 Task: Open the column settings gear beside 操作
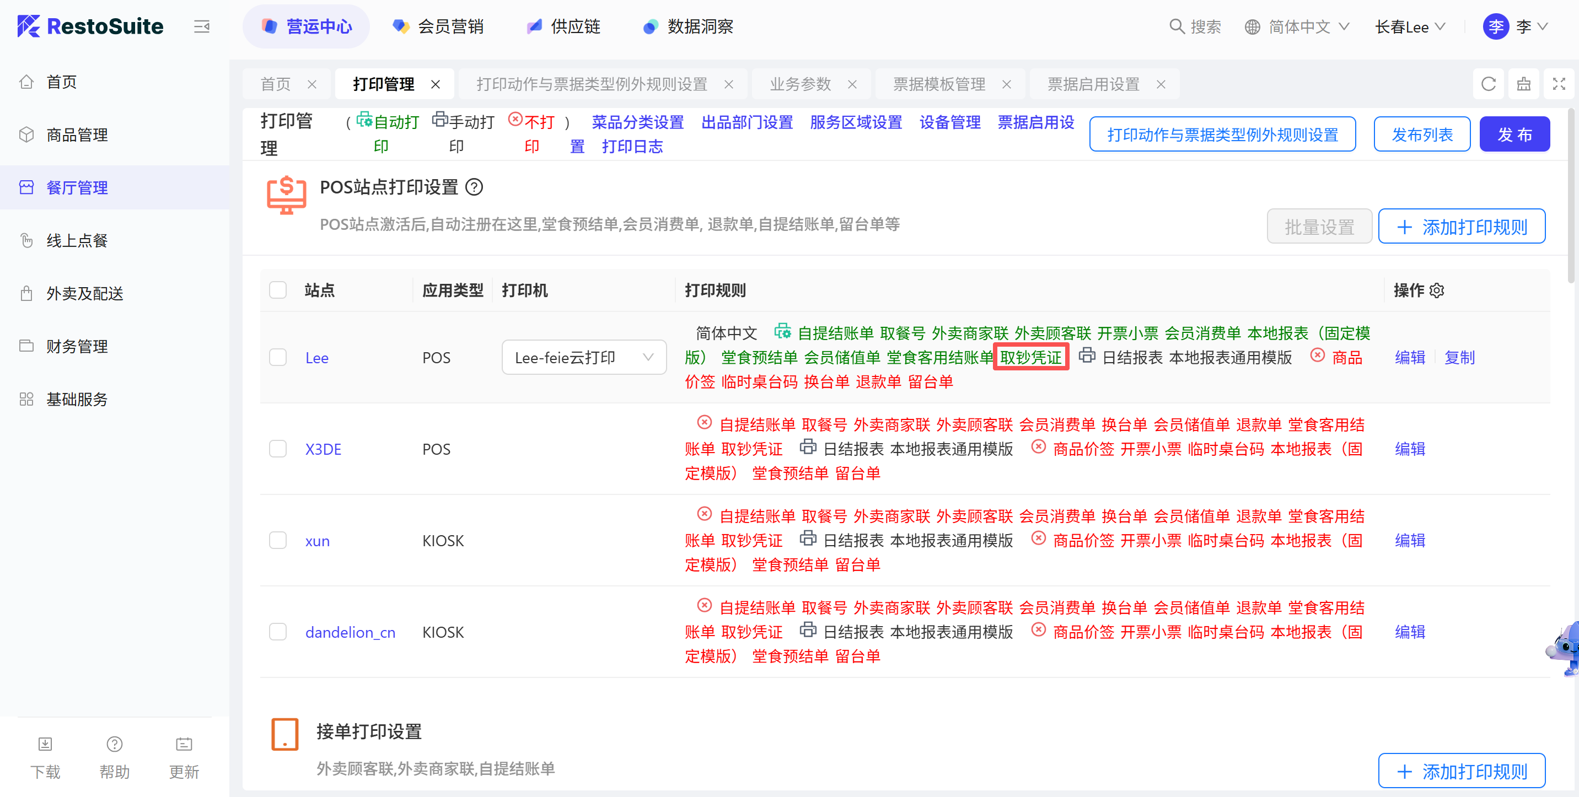pos(1437,290)
